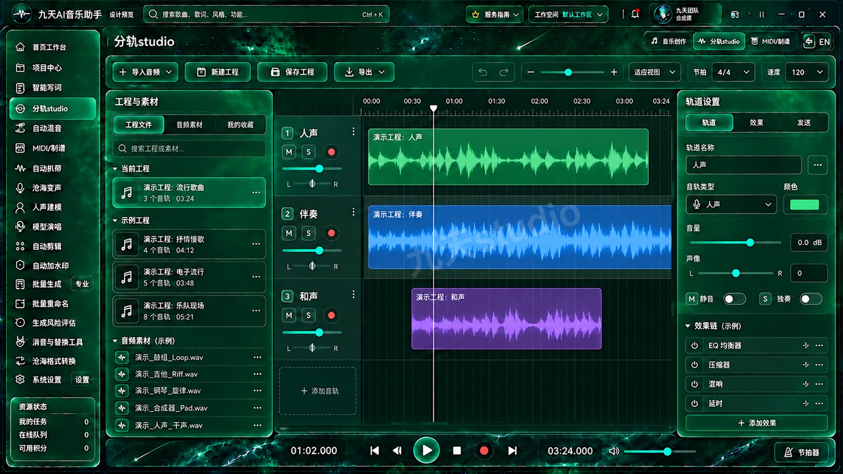Click the undo arrow icon

click(483, 72)
